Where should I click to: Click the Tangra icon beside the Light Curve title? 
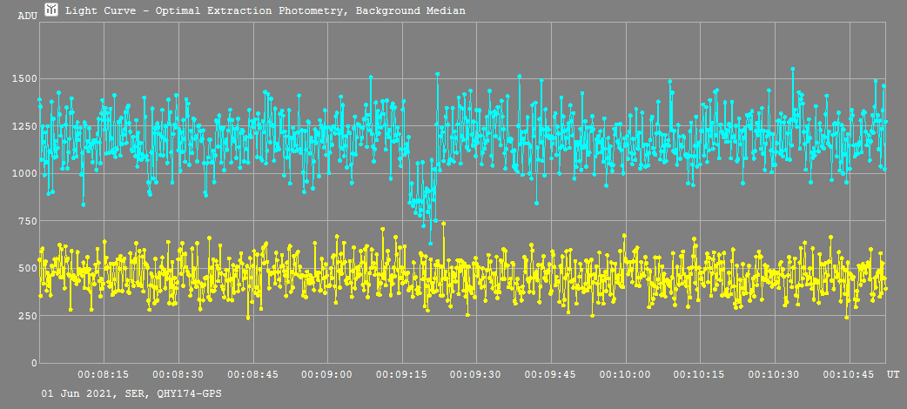(x=52, y=10)
